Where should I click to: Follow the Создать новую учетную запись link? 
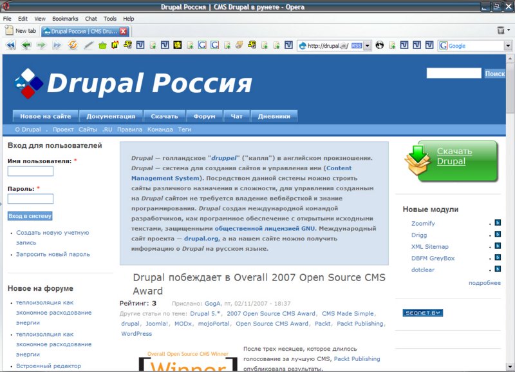53,237
